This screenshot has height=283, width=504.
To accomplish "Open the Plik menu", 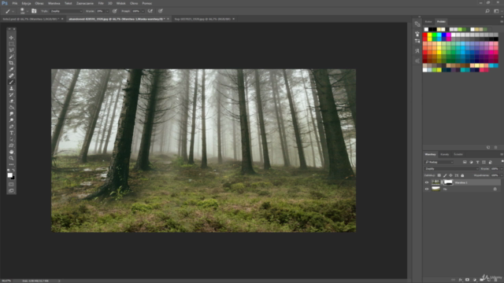I will point(15,3).
